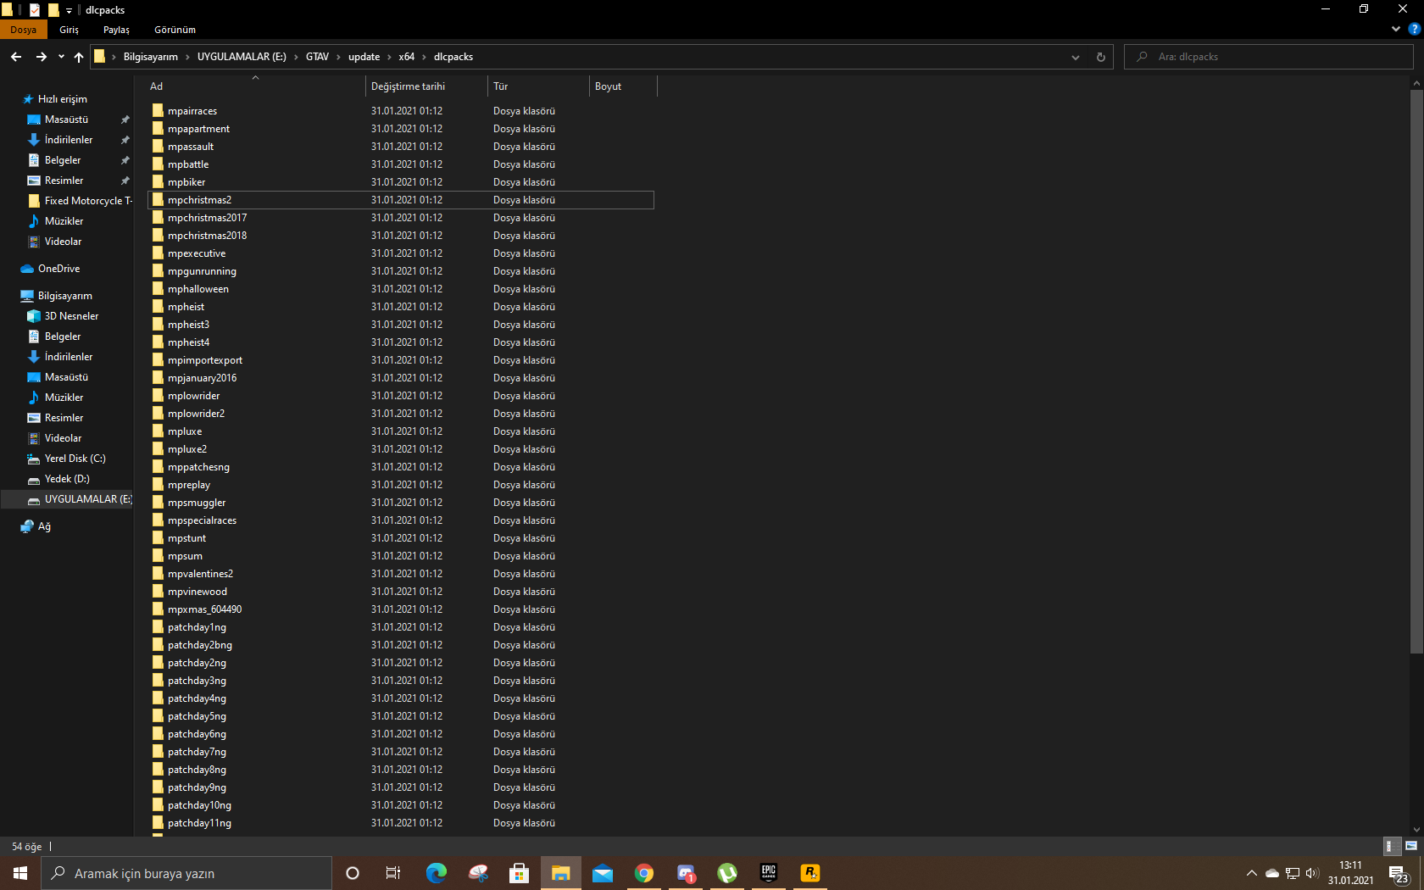Viewport: 1424px width, 890px height.
Task: Open Task View on taskbar
Action: (393, 873)
